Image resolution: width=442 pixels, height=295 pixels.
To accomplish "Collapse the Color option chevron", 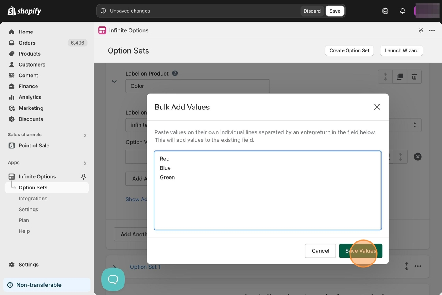I will [114, 82].
